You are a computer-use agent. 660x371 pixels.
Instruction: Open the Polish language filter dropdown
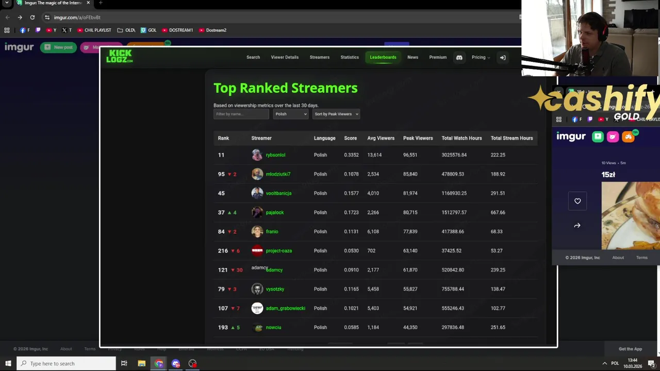tap(290, 114)
